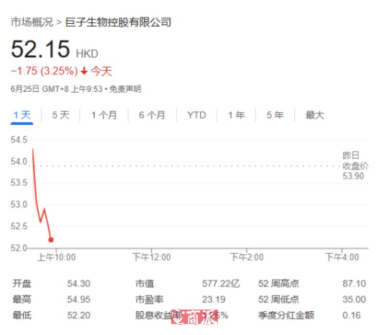This screenshot has height=335, width=389.
Task: Click the red current-price dot on chart
Action: 51,240
